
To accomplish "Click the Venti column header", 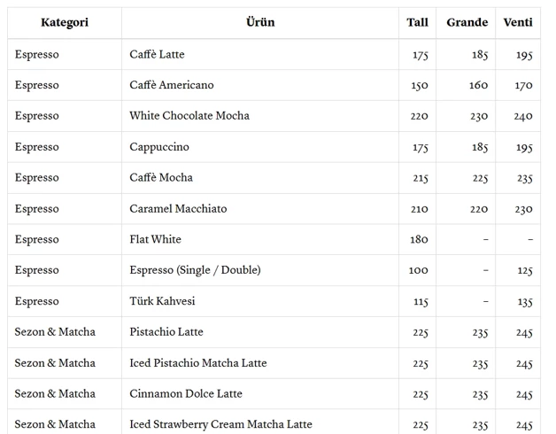I will [518, 23].
